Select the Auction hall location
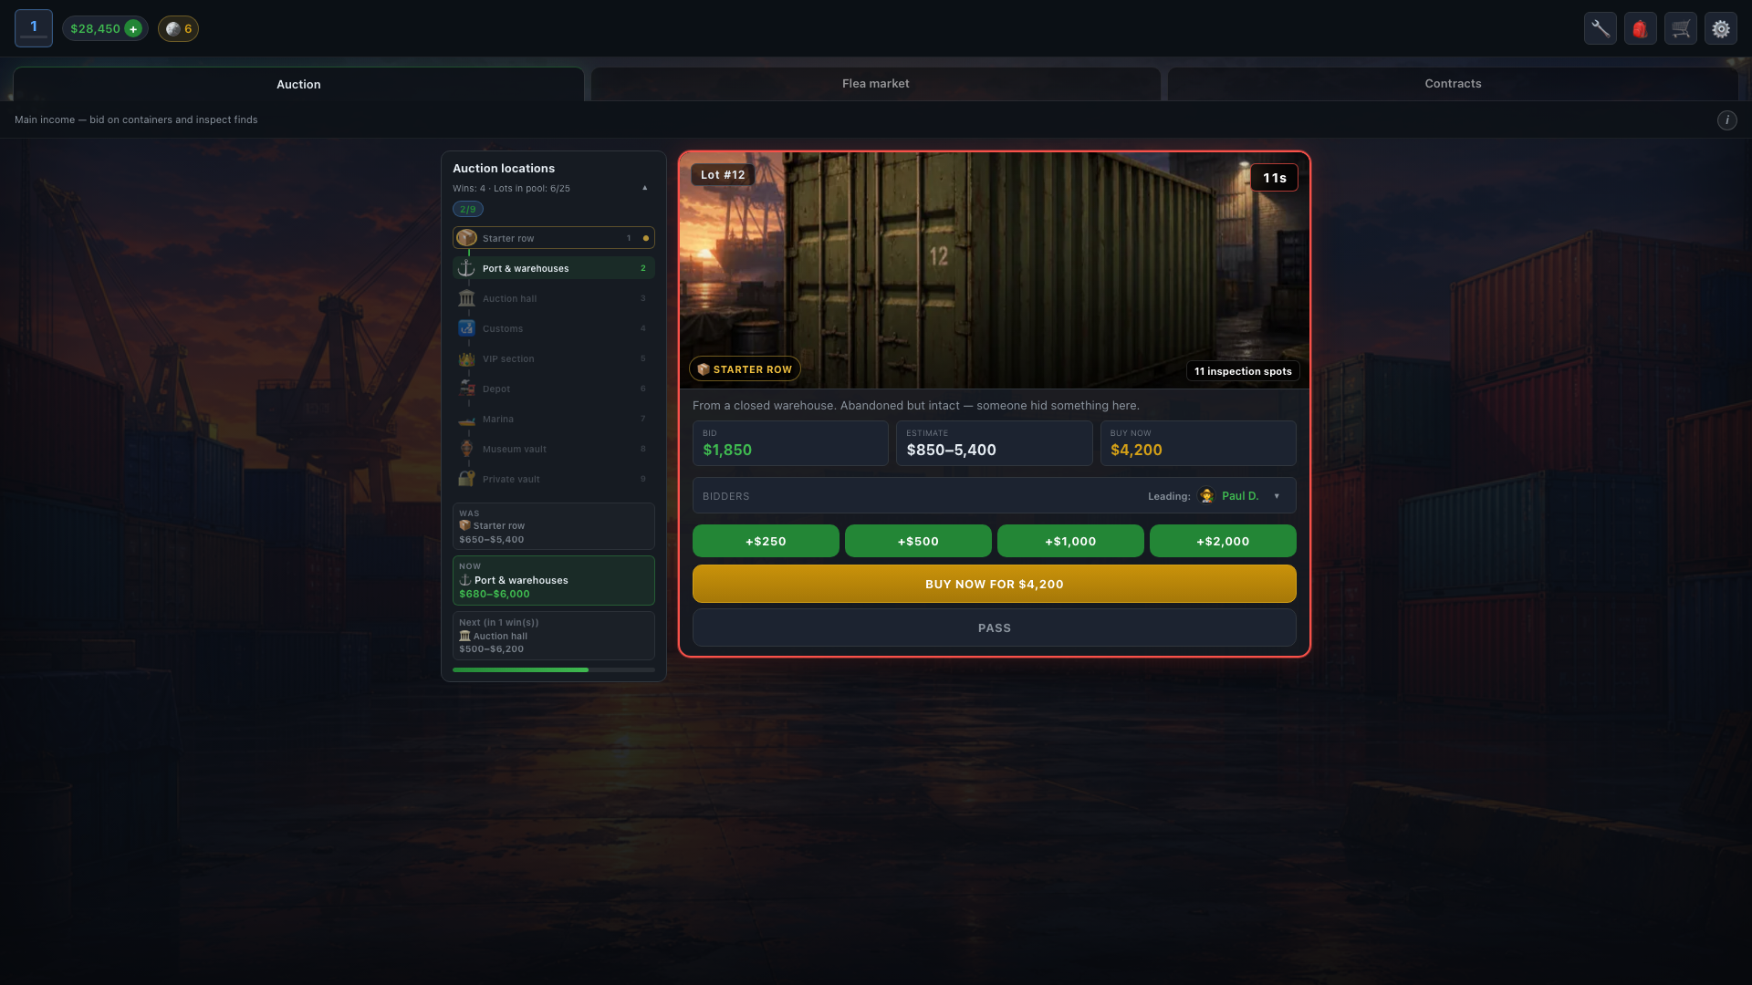The image size is (1752, 985). tap(554, 298)
